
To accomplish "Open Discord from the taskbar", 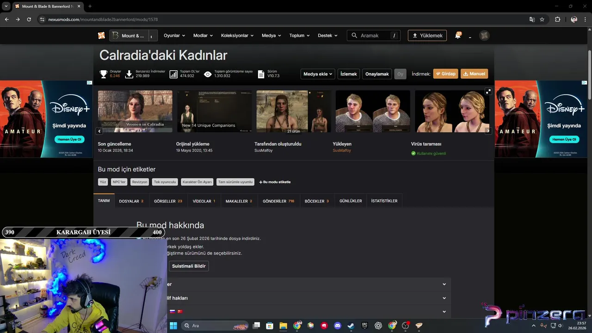I will click(338, 326).
